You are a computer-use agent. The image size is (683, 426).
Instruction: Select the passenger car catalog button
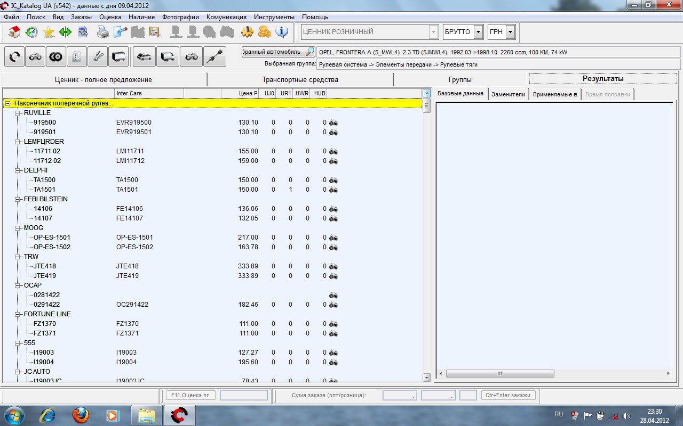point(144,56)
